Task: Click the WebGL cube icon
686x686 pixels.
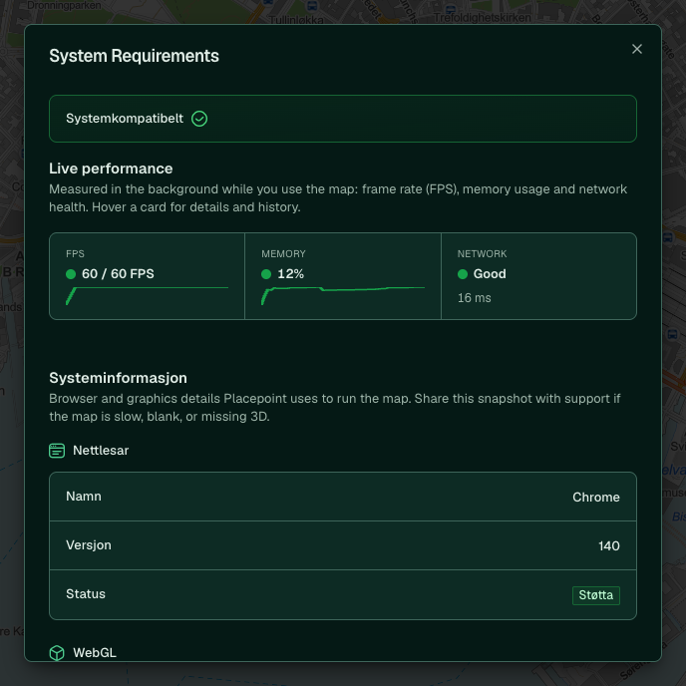Action: click(x=57, y=653)
